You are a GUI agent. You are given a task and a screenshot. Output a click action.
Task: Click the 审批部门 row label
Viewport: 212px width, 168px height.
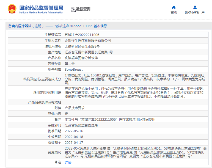tap(54, 125)
